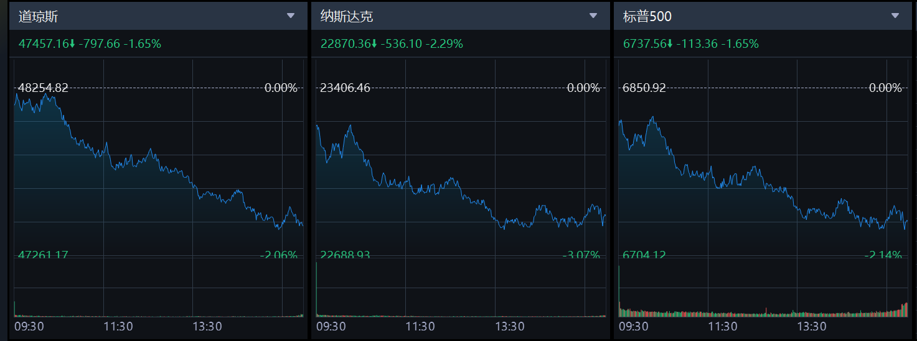This screenshot has width=917, height=341.
Task: Click 23406.46 previous close label
Action: [345, 88]
